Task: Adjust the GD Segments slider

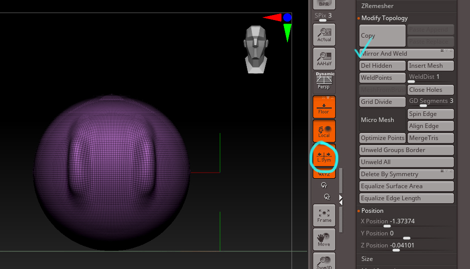Action: [x=430, y=102]
